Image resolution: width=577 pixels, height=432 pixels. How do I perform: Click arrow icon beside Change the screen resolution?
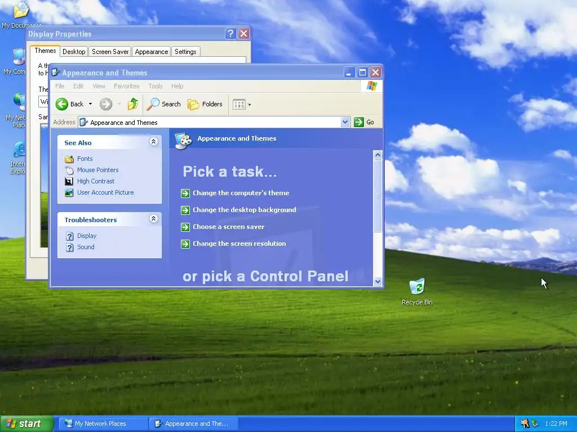[185, 244]
